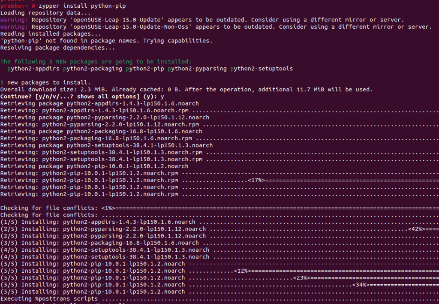This screenshot has height=304, width=439.
Task: Click 'Overall download size: 2.3 MiB.' text
Action: [x=54, y=90]
